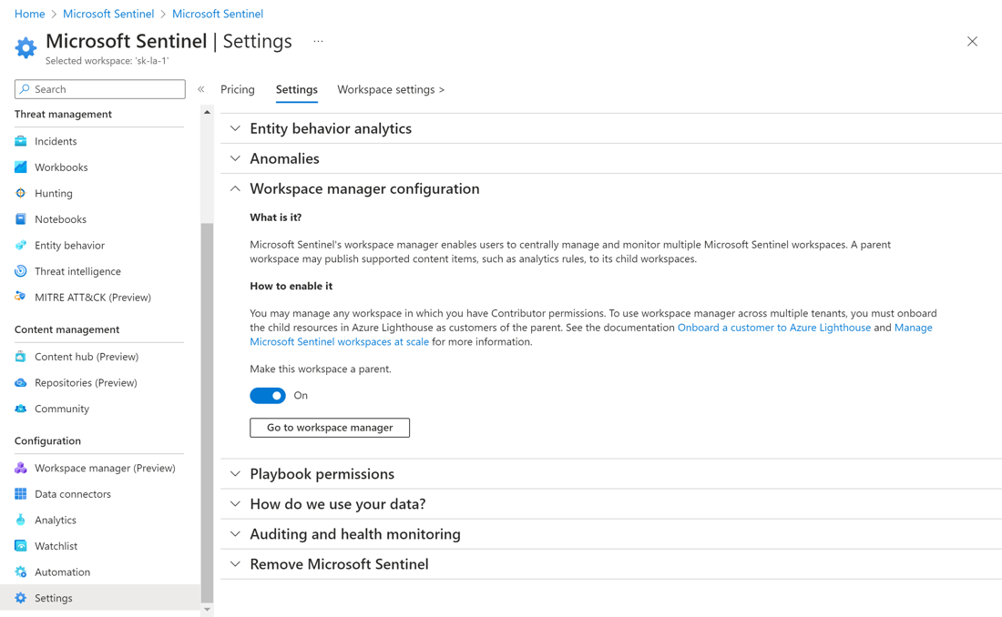Open the Incidents icon in sidebar

(x=21, y=141)
